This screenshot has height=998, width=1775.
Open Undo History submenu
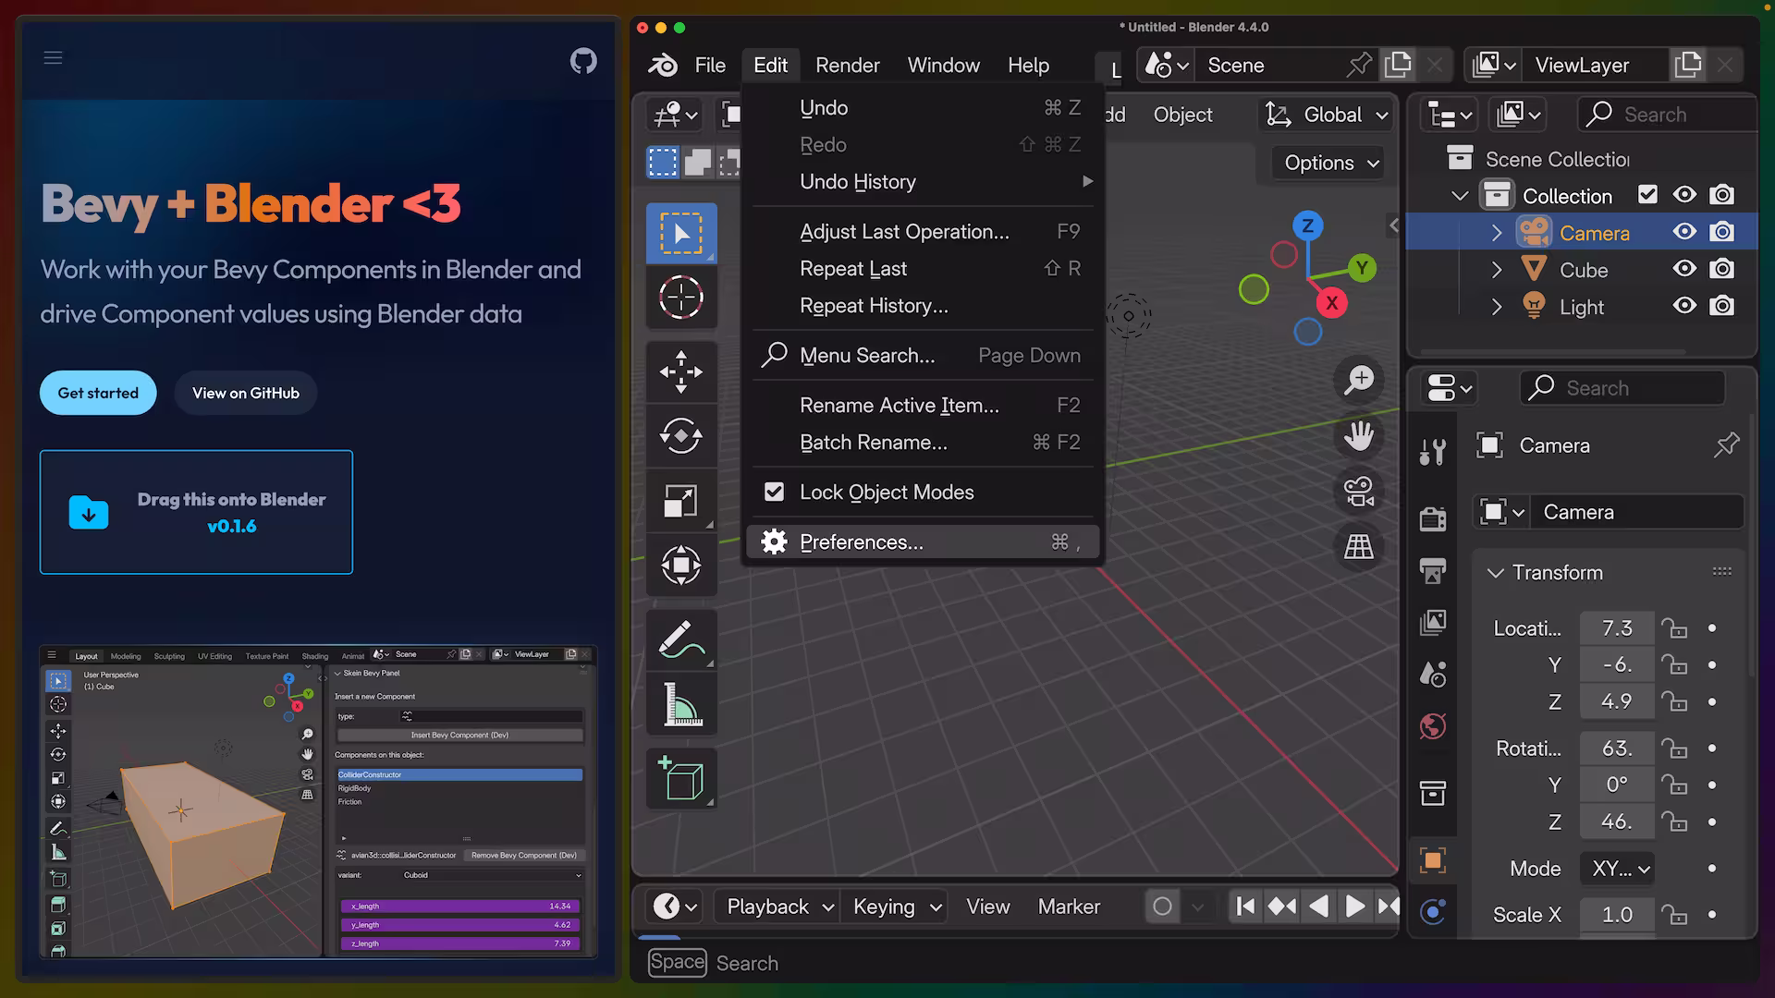(x=923, y=182)
